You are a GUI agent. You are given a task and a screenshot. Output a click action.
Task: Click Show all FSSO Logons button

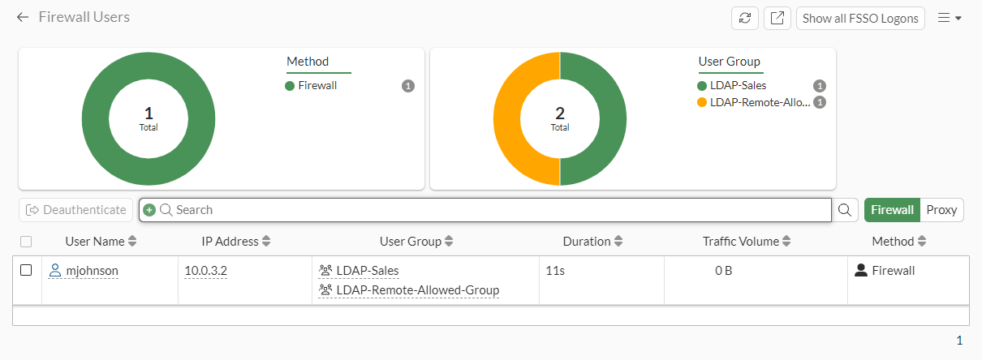[860, 18]
